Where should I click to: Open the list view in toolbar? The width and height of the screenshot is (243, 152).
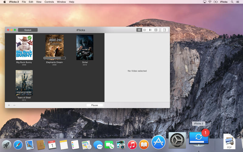pyautogui.click(x=150, y=30)
